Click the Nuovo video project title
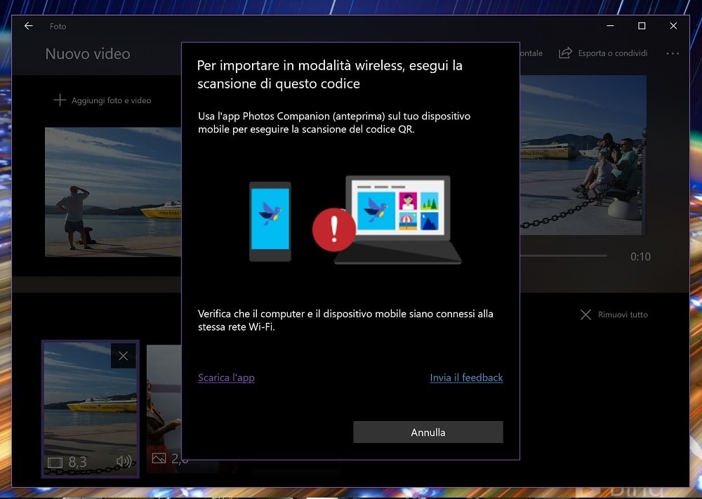702x499 pixels. tap(88, 54)
